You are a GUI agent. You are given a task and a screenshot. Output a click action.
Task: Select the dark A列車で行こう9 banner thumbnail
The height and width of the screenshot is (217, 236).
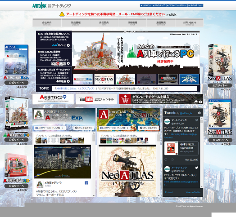(x=168, y=79)
